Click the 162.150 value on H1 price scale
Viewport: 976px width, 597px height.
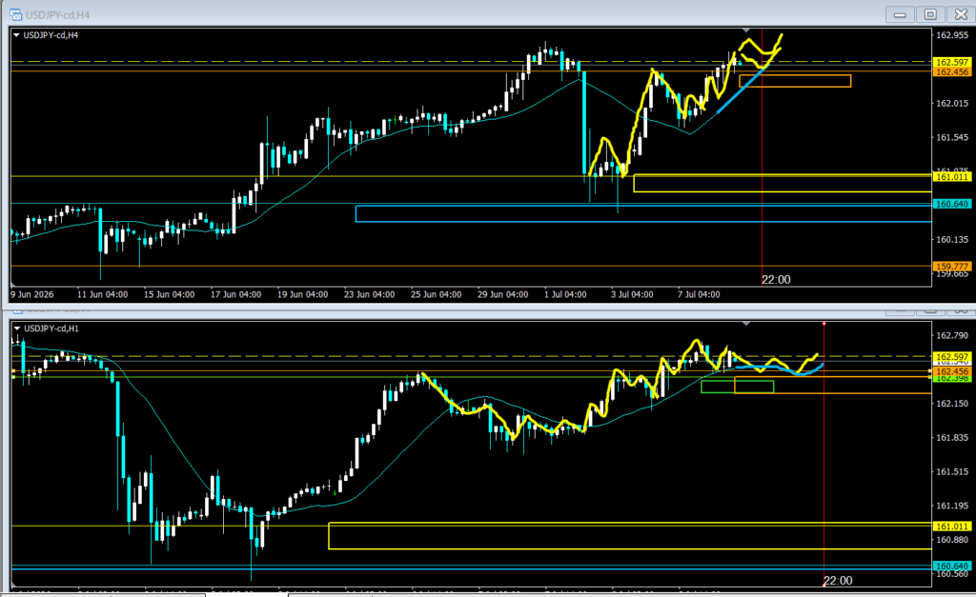pyautogui.click(x=952, y=404)
